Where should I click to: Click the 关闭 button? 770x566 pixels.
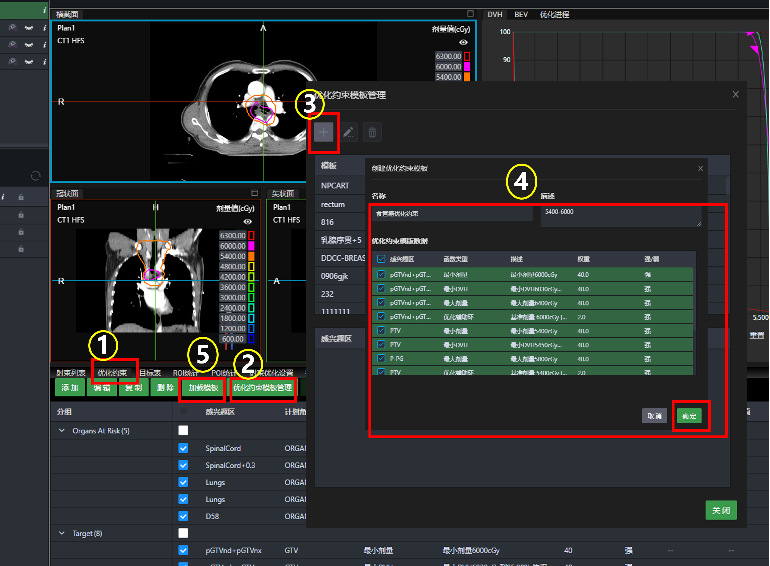(x=721, y=510)
